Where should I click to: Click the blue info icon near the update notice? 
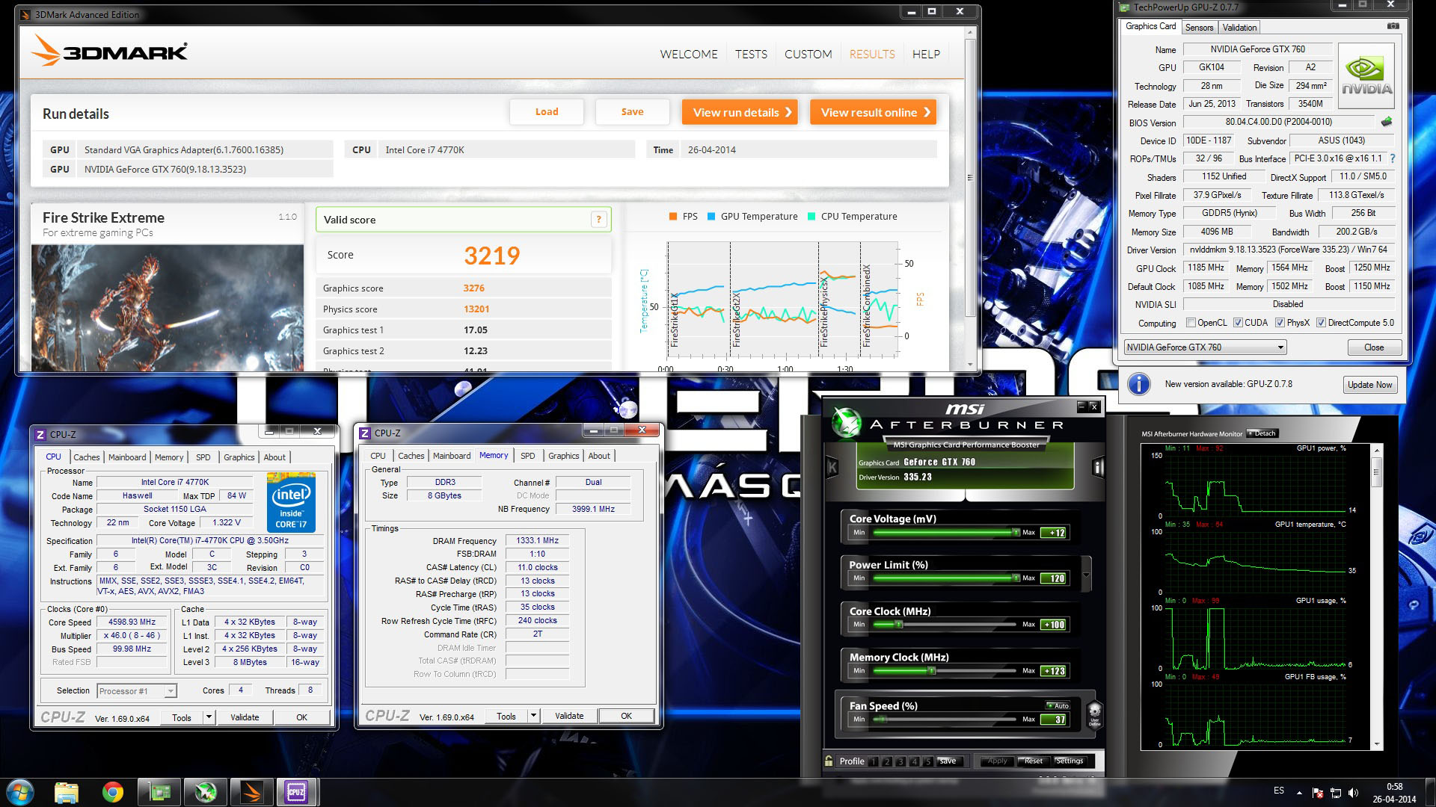point(1138,384)
